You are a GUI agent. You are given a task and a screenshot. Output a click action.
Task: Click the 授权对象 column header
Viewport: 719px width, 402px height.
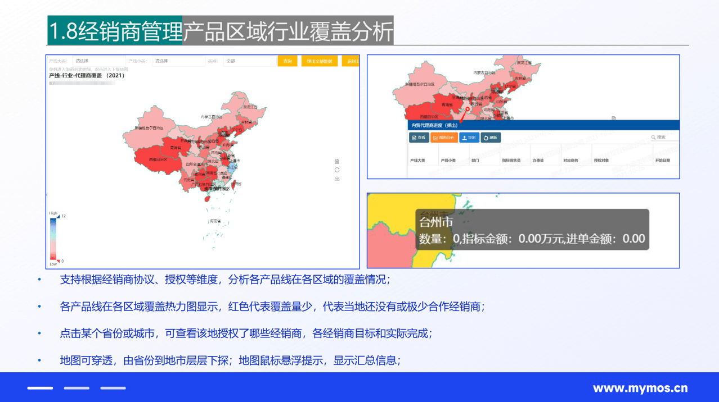tap(601, 161)
